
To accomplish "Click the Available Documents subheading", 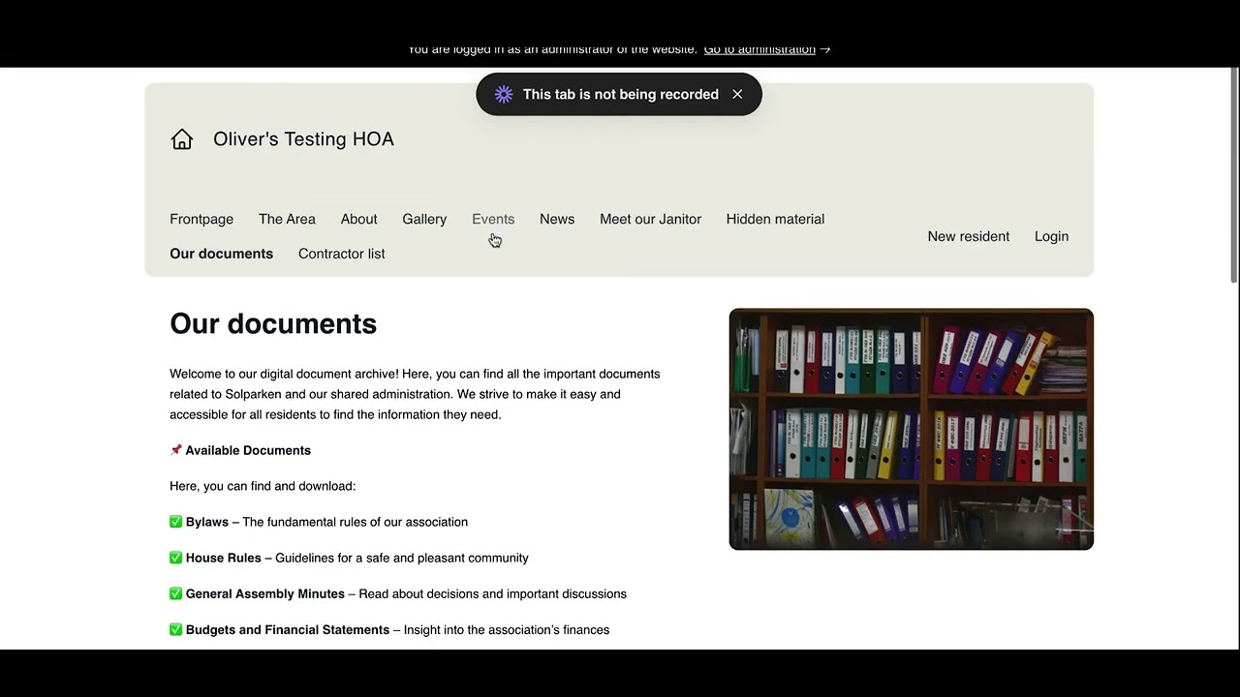I will click(x=248, y=450).
